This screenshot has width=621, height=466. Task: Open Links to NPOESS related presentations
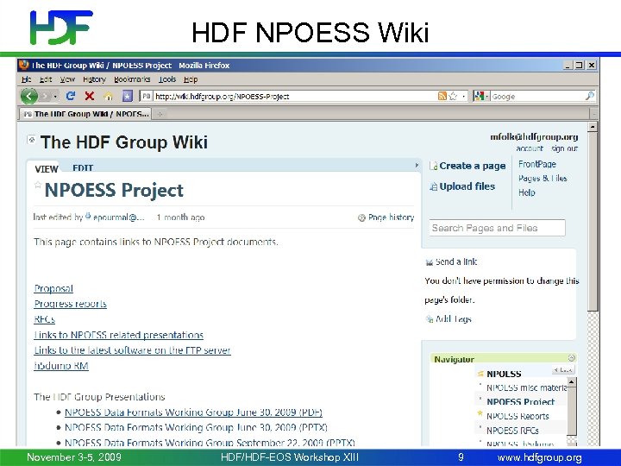[118, 335]
